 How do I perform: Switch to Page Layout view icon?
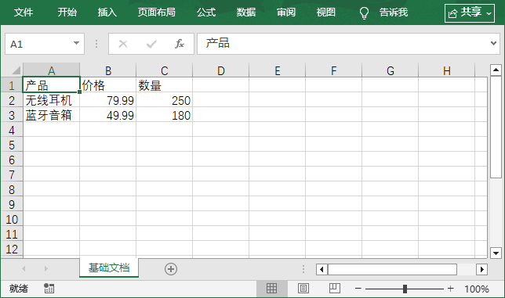[x=303, y=289]
